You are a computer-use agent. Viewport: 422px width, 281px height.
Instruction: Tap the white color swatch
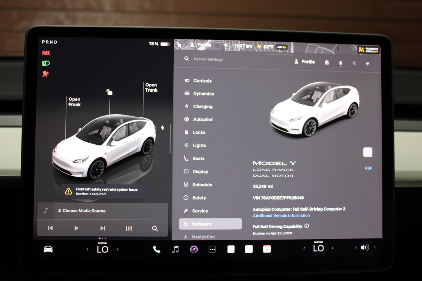[x=367, y=152]
